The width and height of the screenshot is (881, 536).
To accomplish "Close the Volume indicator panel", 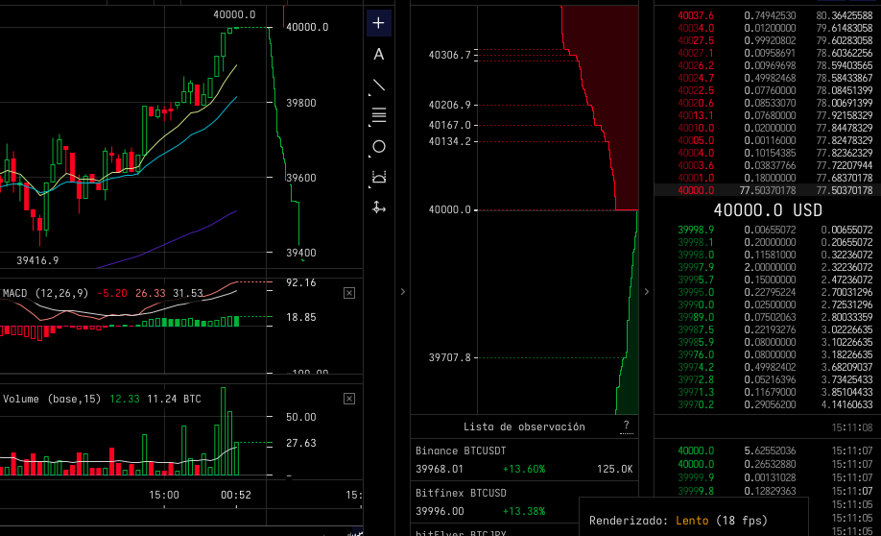I will point(349,399).
